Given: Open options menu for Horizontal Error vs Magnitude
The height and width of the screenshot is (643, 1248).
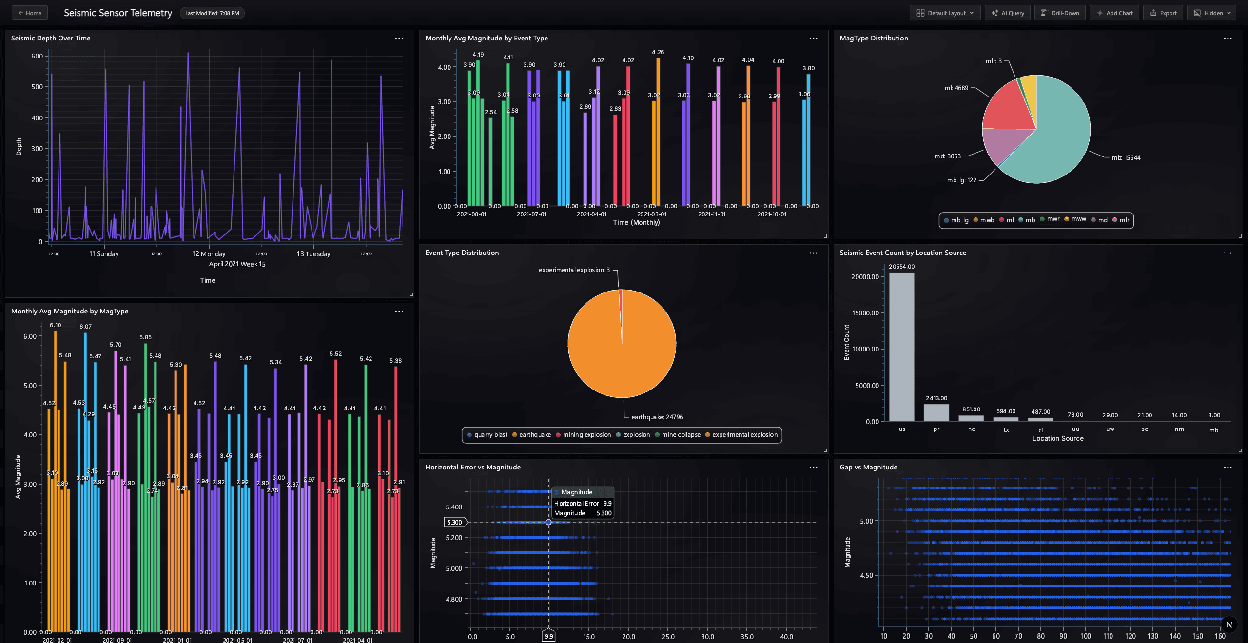Looking at the screenshot, I should point(814,468).
